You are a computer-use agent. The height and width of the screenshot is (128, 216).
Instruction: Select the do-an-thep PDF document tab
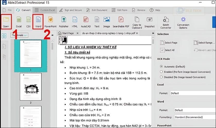point(109,33)
